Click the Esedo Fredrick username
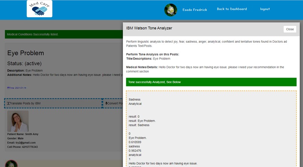The width and height of the screenshot is (303, 167). click(x=195, y=10)
